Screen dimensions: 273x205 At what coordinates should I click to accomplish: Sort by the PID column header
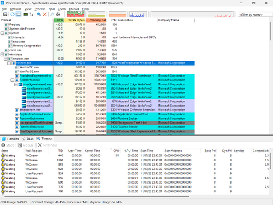[112, 20]
